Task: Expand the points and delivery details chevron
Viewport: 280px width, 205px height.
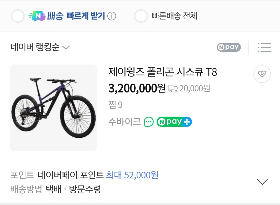Action: tap(262, 182)
